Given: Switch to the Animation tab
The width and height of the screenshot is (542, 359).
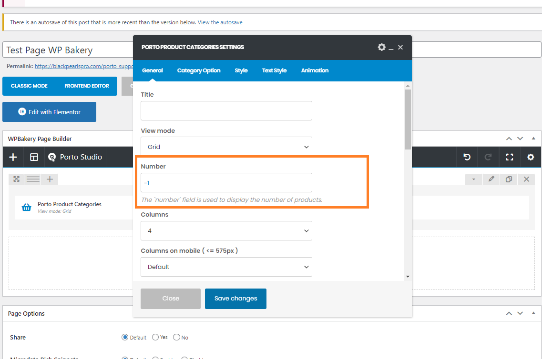Looking at the screenshot, I should 315,70.
